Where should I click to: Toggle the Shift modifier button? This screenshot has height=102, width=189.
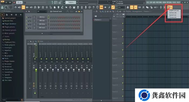[140, 7]
